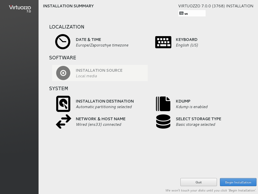This screenshot has height=194, width=258.
Task: Click the Installation Source disc icon
Action: [63, 73]
